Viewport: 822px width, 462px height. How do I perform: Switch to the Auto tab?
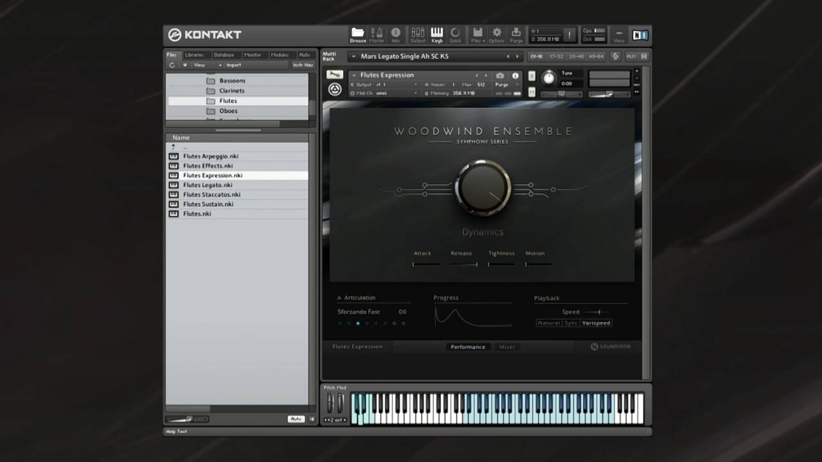pos(304,55)
